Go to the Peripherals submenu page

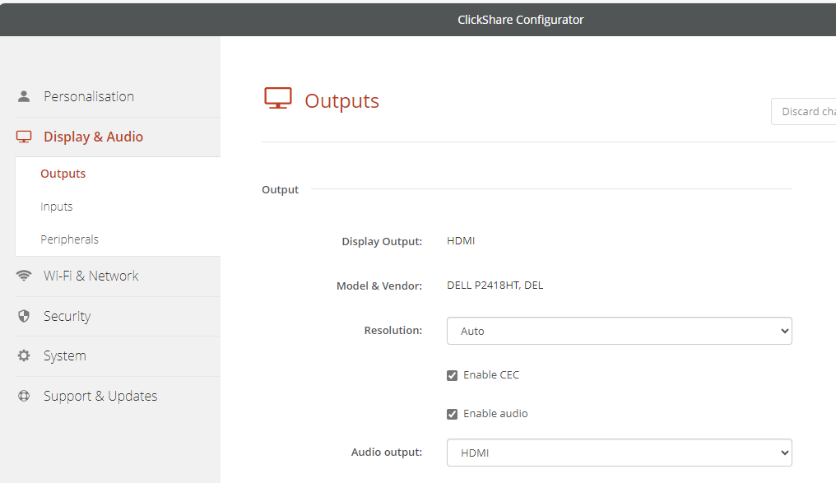point(69,239)
